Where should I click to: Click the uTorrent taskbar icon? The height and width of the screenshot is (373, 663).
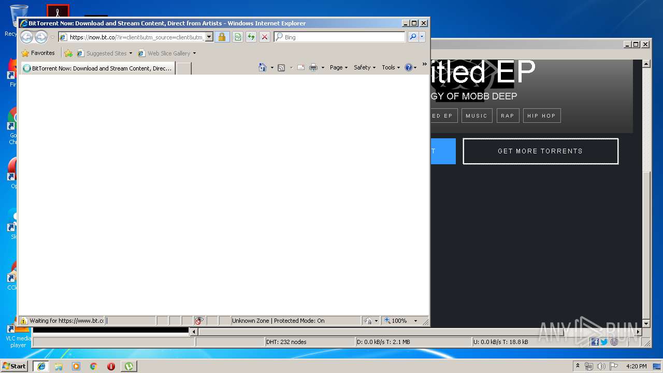point(128,366)
